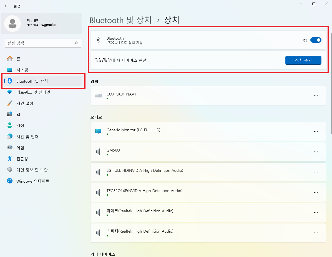Screen dimensions: 332x257
Task: Select Bluetooth 및 장치 in sidebar
Action: tap(43, 81)
